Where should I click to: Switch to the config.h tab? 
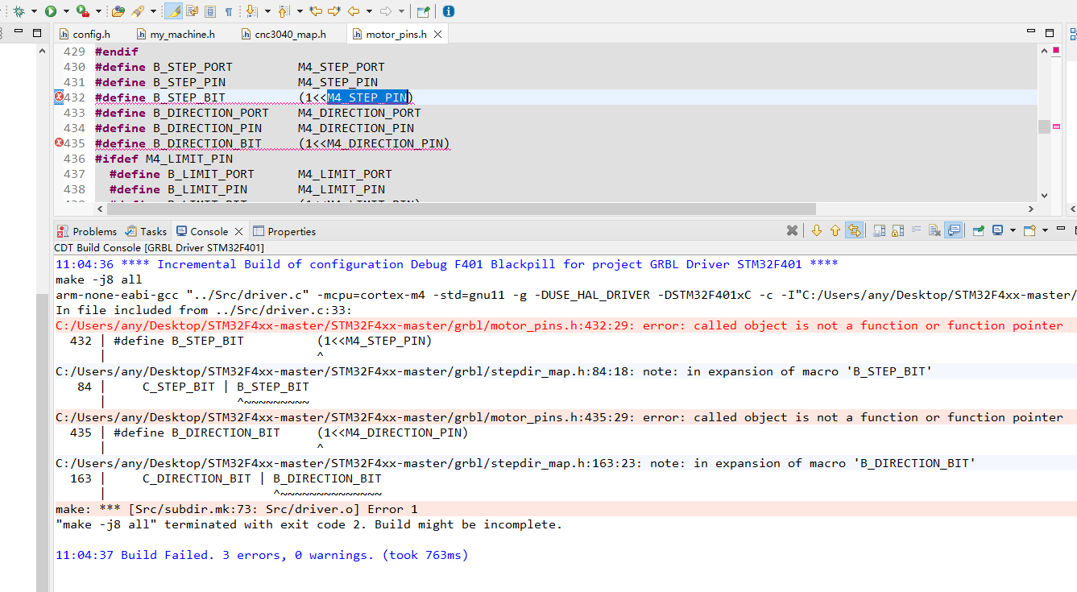click(x=85, y=34)
